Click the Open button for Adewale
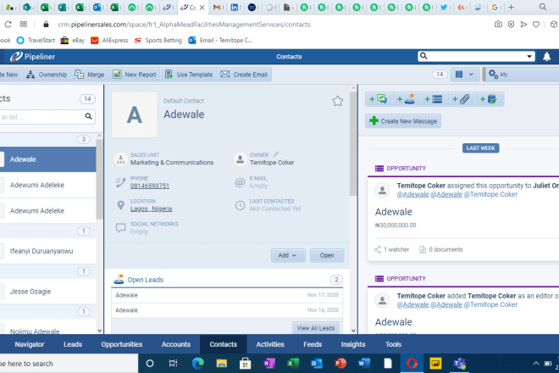The width and height of the screenshot is (559, 373). (327, 255)
